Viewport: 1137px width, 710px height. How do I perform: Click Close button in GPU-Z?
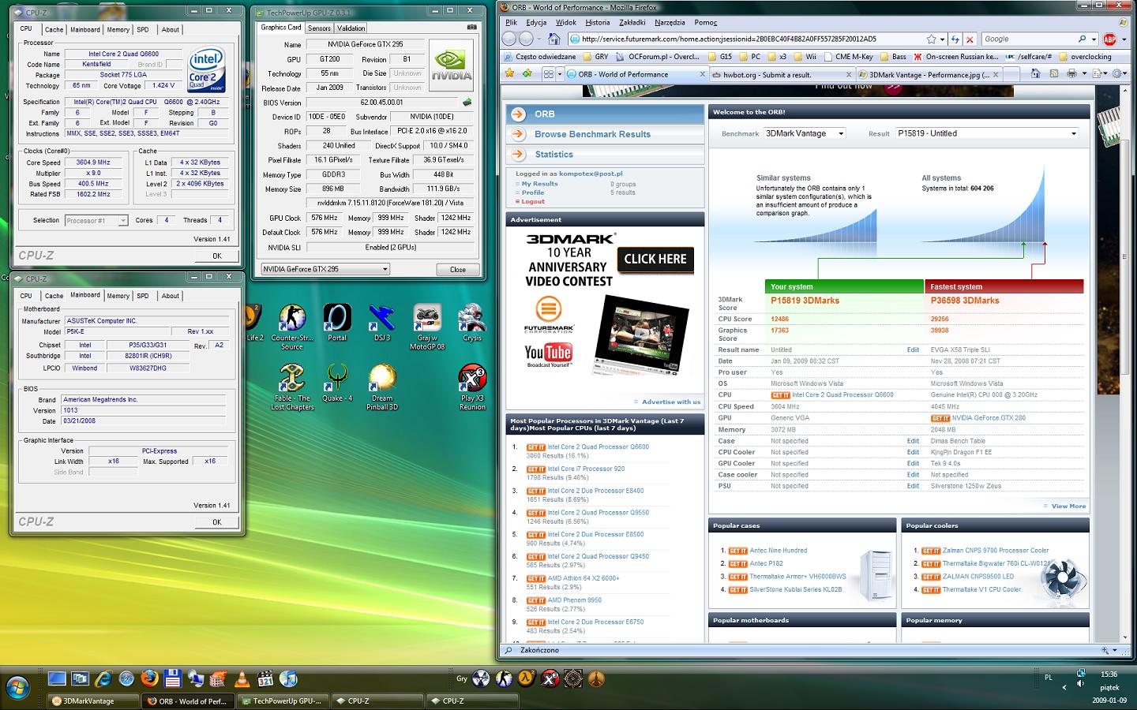(x=458, y=269)
